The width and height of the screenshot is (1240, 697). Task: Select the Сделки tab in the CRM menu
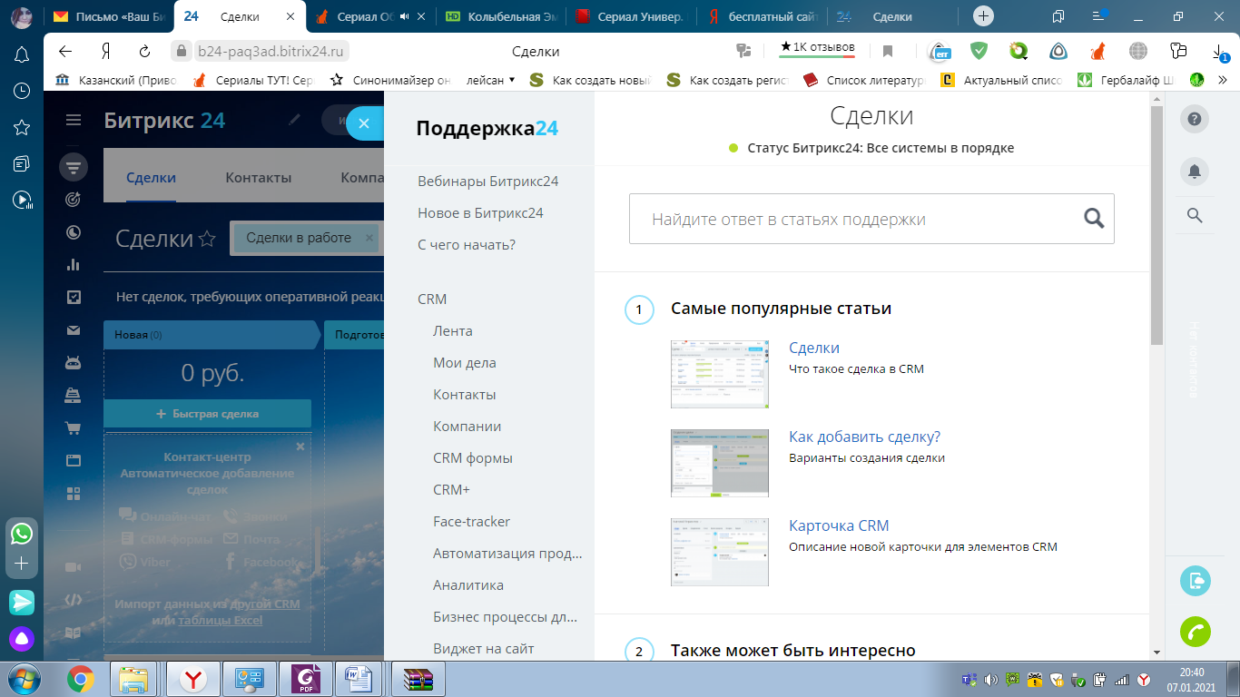[x=151, y=178]
